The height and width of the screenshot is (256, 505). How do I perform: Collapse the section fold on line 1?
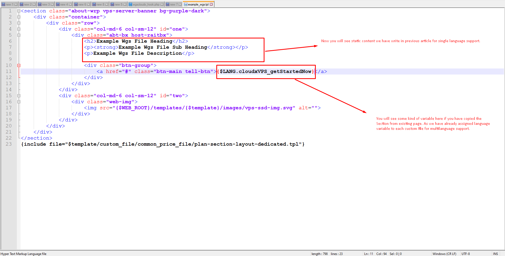(x=19, y=11)
